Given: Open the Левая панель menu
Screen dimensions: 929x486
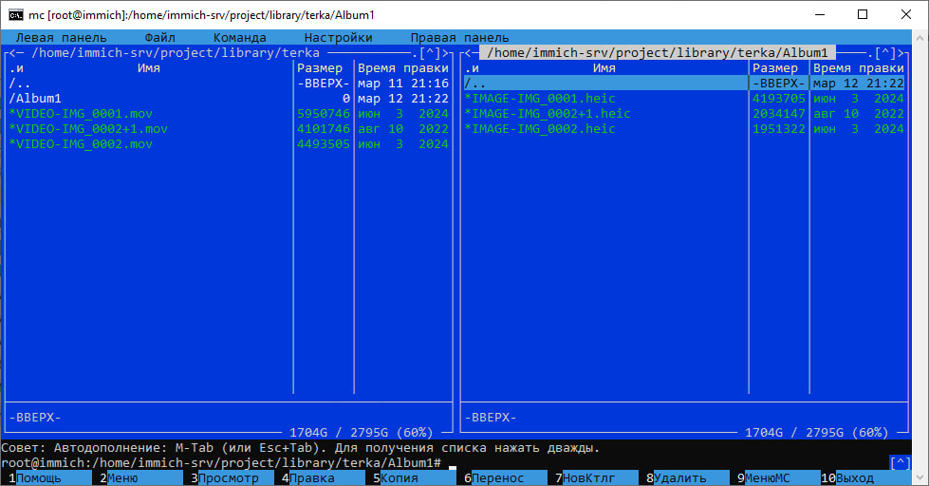Looking at the screenshot, I should [x=61, y=37].
